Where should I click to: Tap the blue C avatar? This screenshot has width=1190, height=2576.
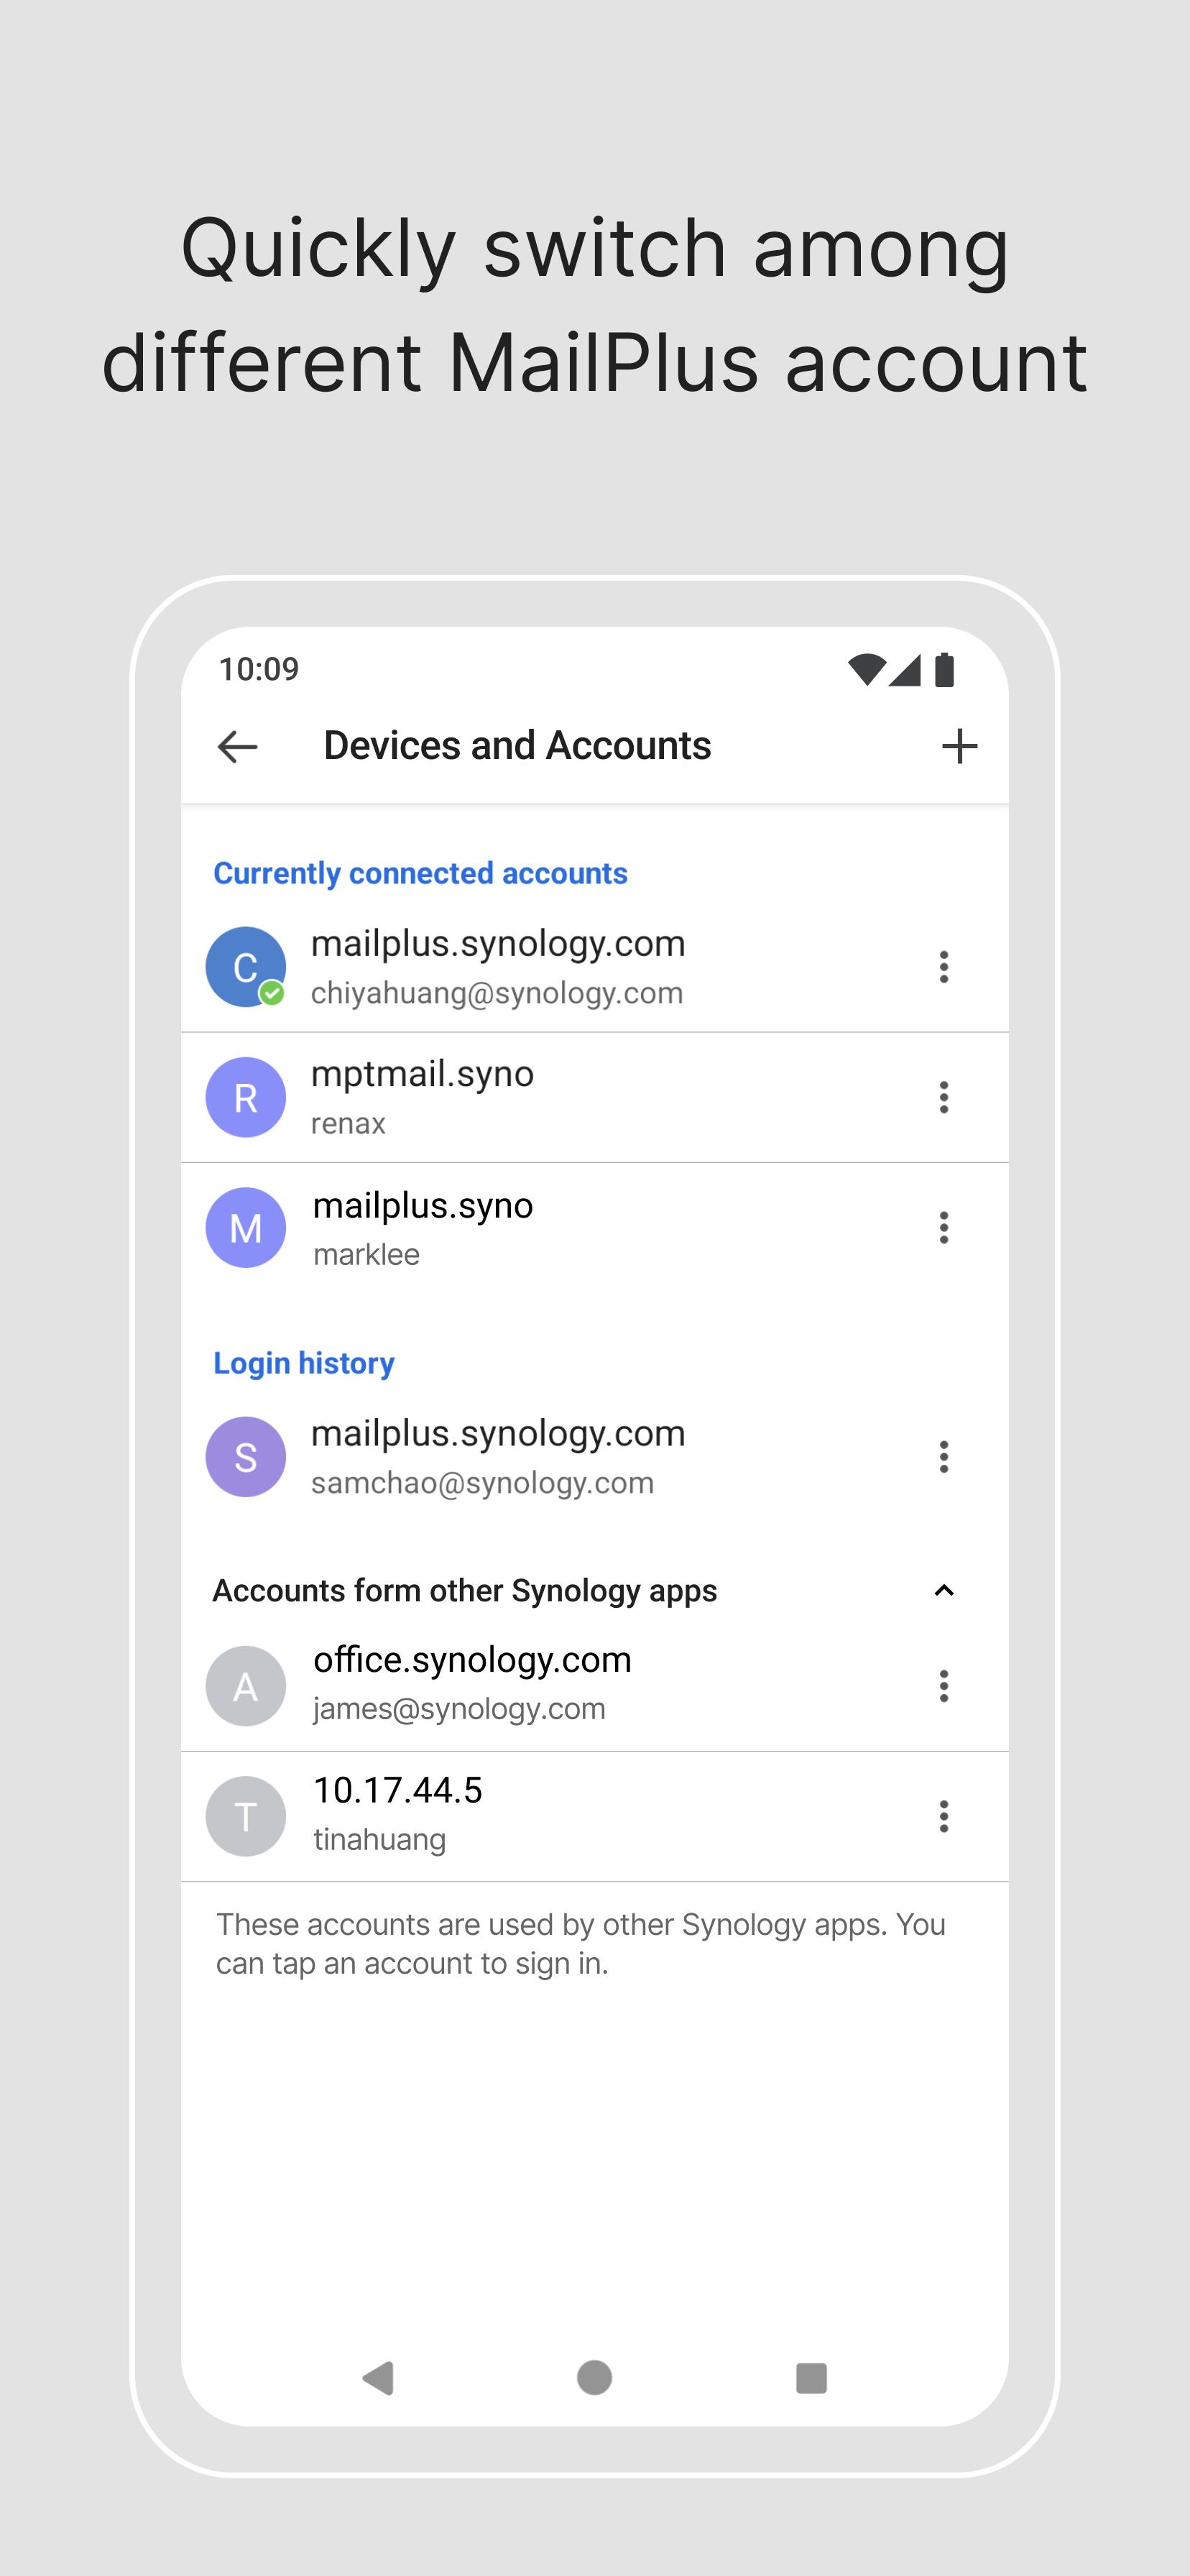246,967
